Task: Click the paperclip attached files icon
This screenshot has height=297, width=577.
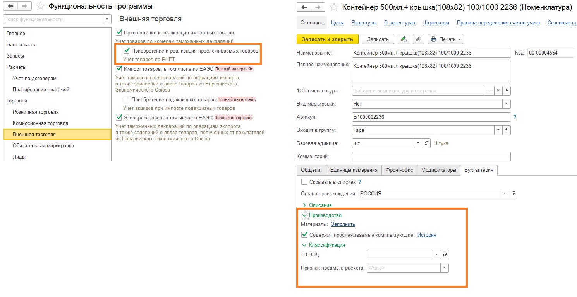Action: pos(418,39)
